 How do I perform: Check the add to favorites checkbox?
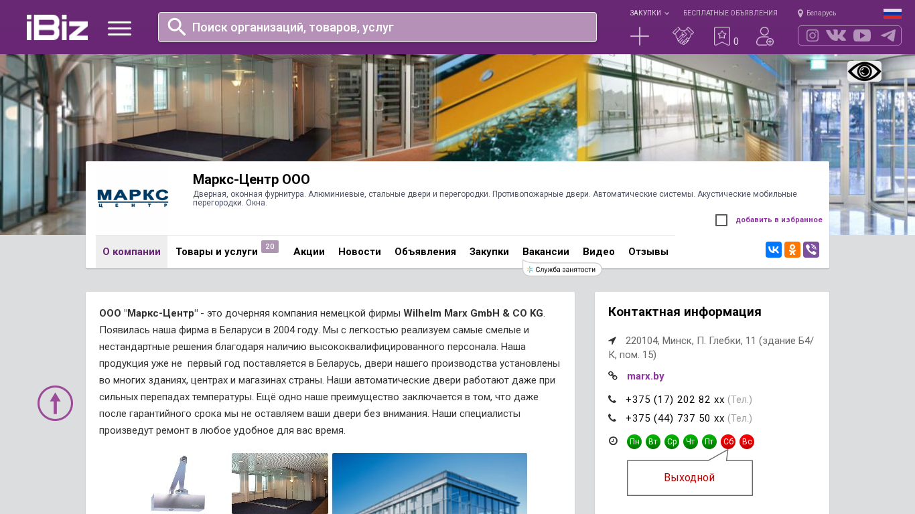click(x=721, y=220)
